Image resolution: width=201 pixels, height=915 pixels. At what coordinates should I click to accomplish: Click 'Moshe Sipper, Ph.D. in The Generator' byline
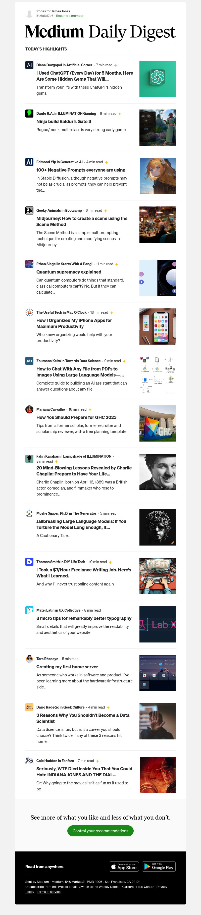66,513
